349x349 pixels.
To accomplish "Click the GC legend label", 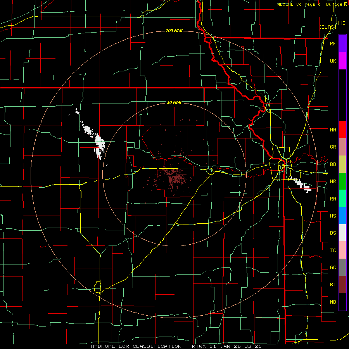I will click(x=333, y=267).
